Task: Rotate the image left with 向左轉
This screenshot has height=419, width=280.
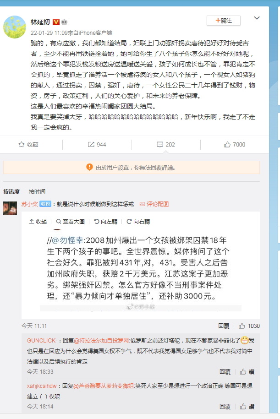Action: coord(106,221)
